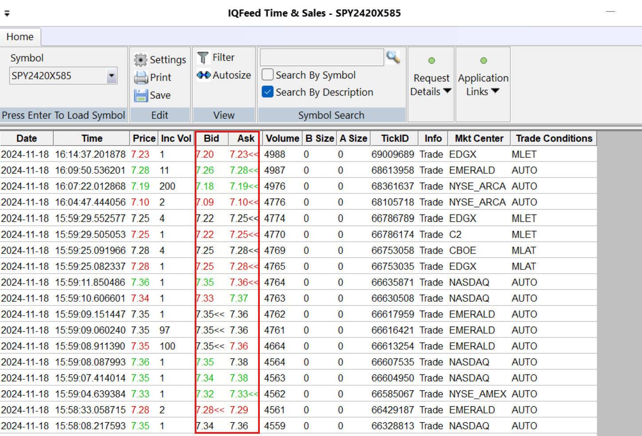
Task: Open Settings via the gear icon
Action: pos(141,60)
